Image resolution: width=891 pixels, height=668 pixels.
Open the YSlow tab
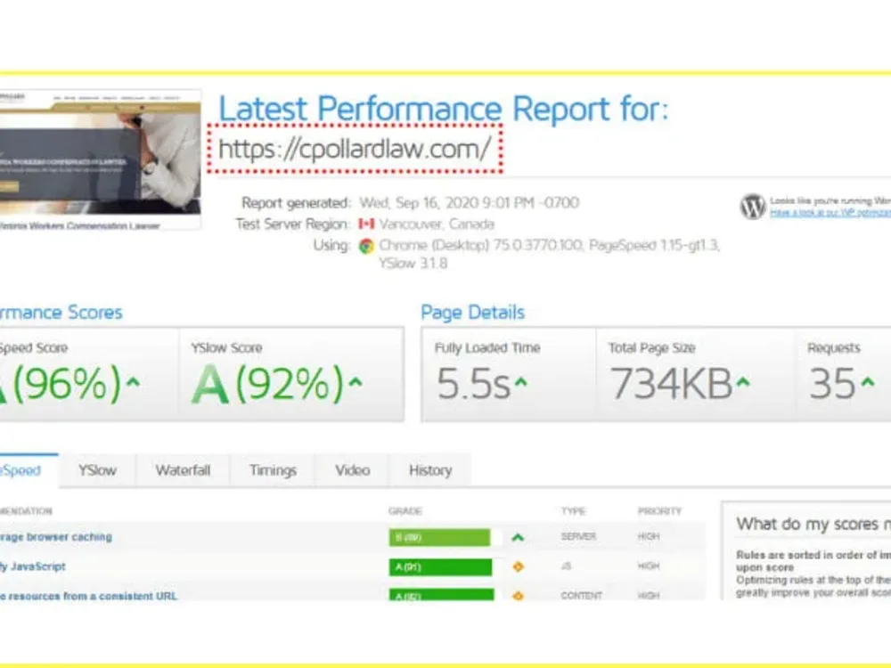click(x=97, y=470)
